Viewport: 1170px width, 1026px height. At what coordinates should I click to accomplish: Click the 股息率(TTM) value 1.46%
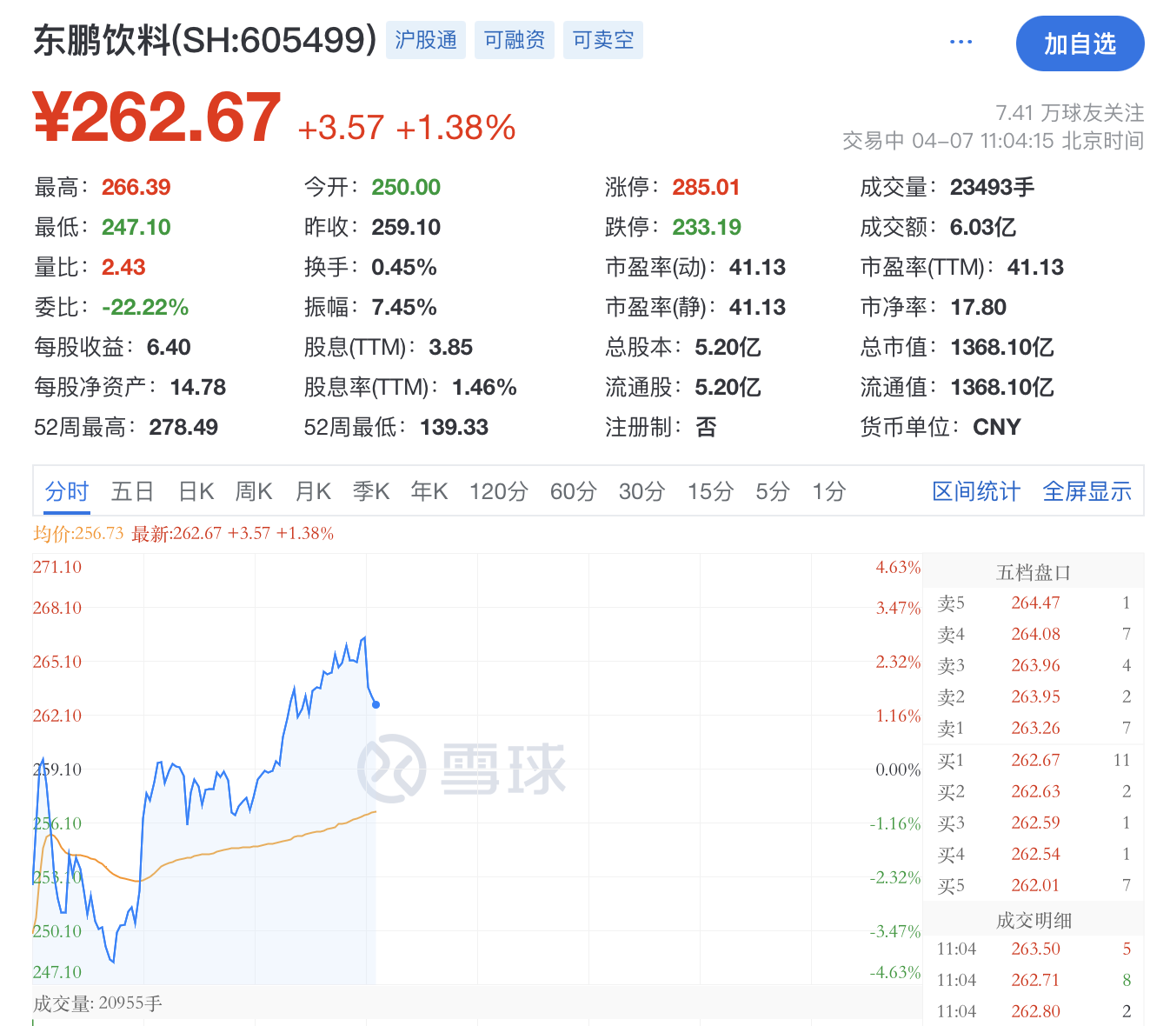point(484,387)
